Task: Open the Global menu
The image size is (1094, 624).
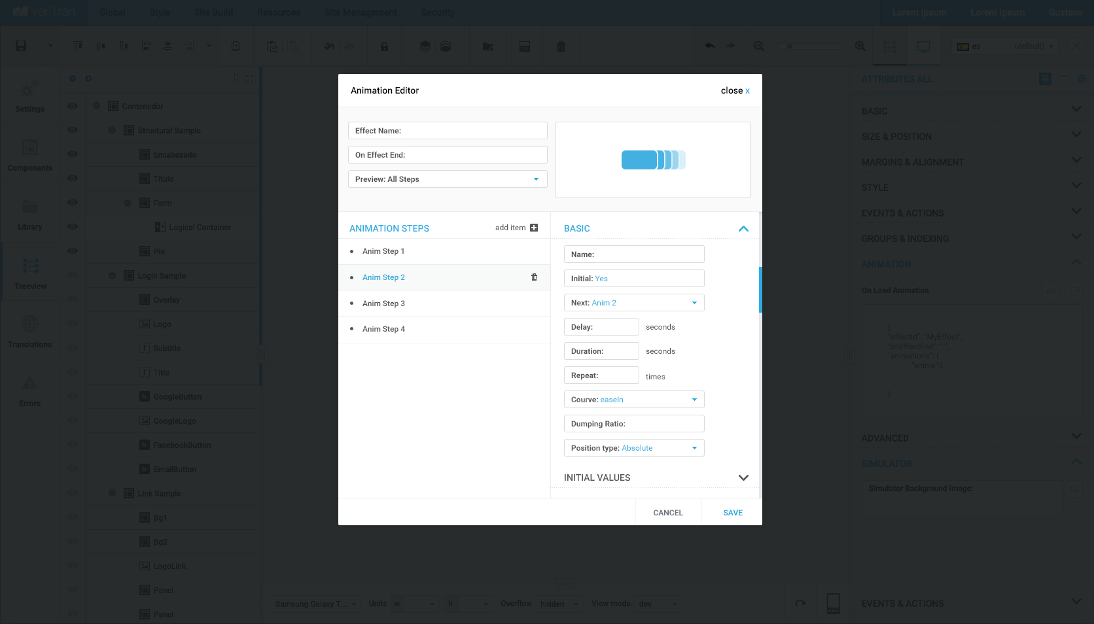Action: [112, 12]
